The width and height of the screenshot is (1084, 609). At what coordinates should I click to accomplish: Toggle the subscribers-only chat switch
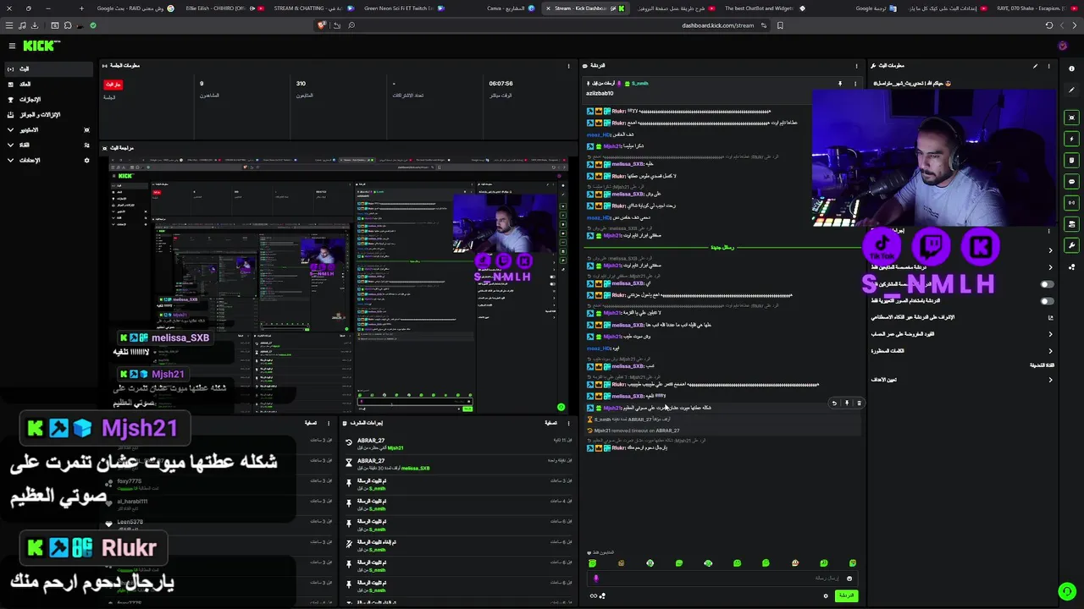(x=1048, y=284)
